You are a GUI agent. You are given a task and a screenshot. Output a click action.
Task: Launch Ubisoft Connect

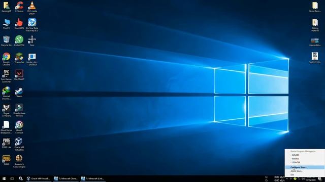pyautogui.click(x=19, y=127)
